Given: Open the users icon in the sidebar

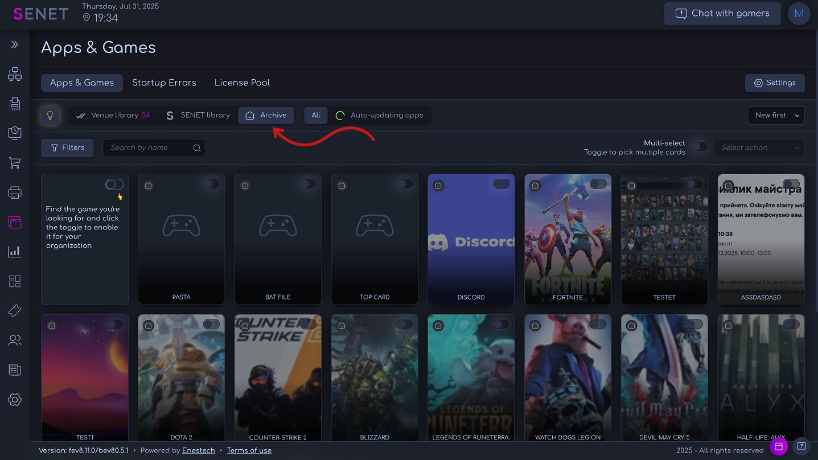Looking at the screenshot, I should (x=15, y=340).
